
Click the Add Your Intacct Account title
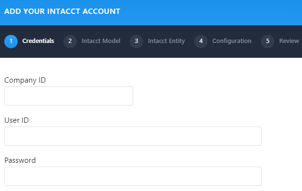[x=62, y=11]
